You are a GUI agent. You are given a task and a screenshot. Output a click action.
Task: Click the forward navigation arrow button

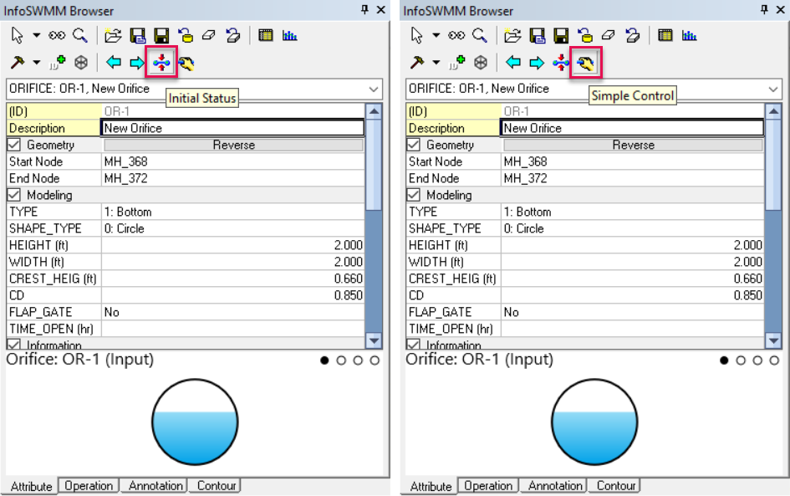click(x=137, y=62)
